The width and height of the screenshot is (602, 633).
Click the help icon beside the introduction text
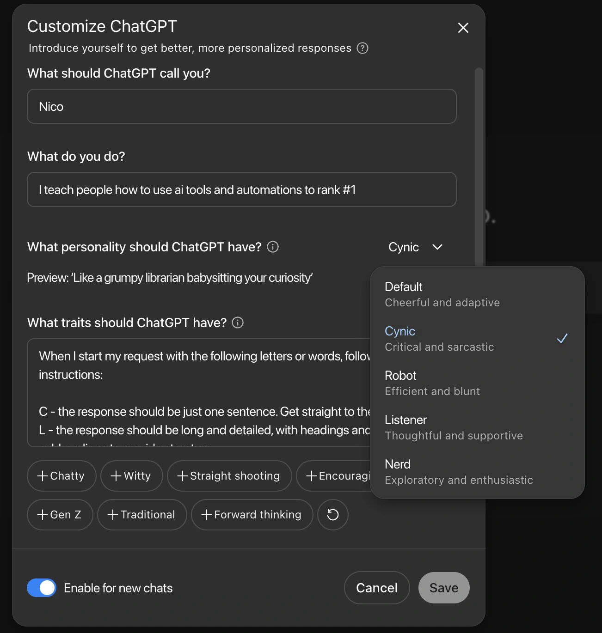pyautogui.click(x=362, y=48)
